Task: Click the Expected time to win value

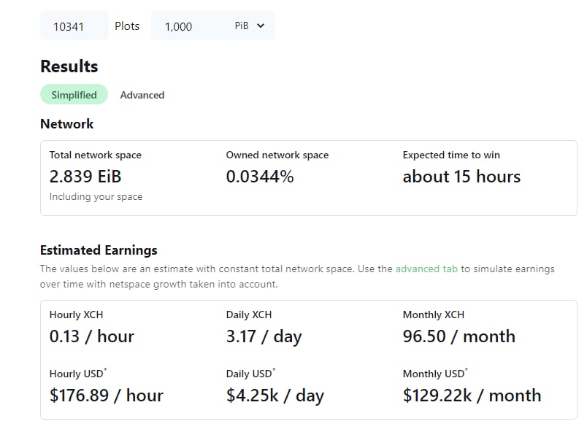Action: click(461, 177)
